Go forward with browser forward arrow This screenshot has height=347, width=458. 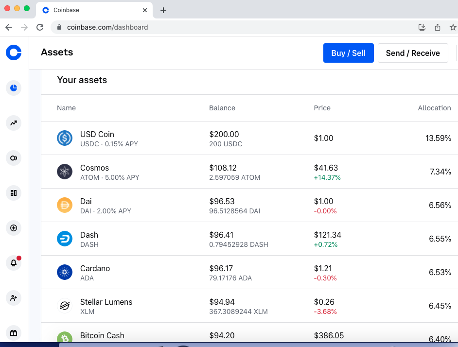coord(24,27)
